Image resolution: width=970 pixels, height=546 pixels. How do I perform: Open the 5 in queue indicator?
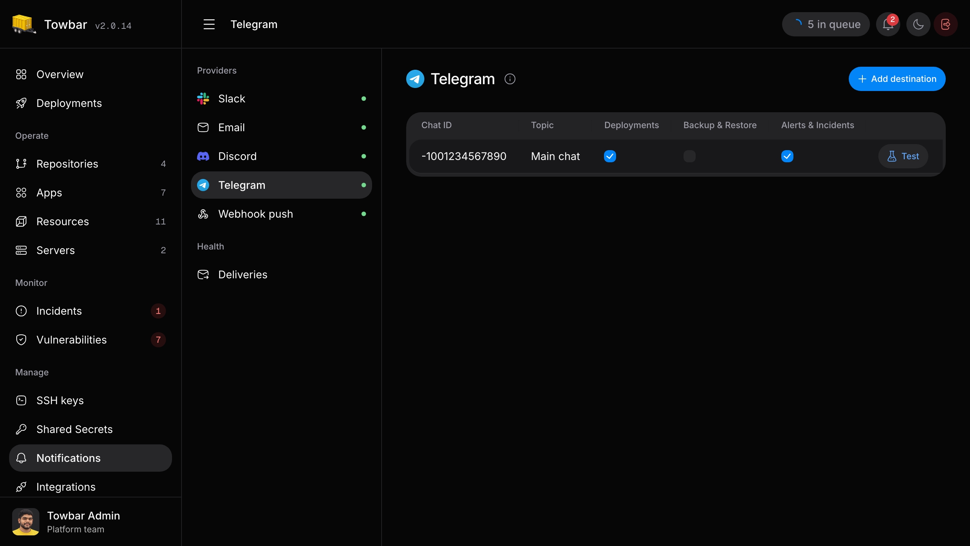(826, 24)
